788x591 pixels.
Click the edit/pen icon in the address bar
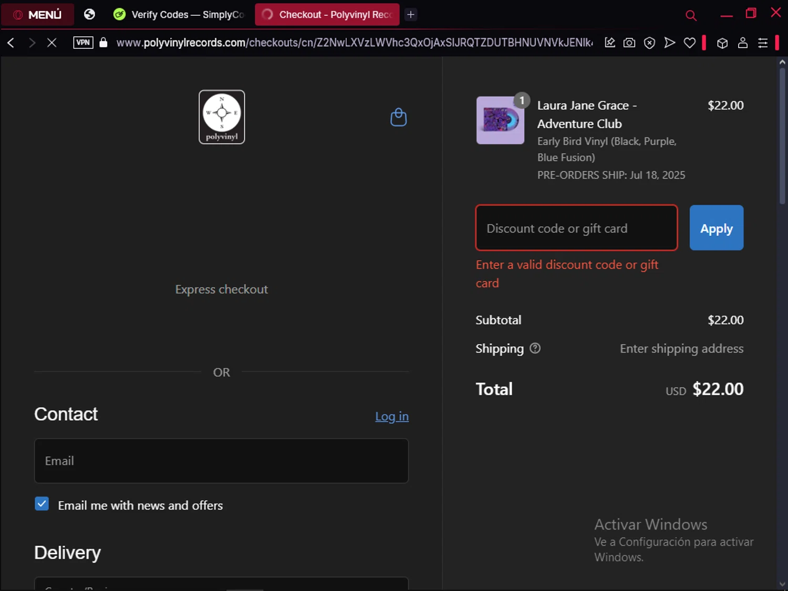610,43
